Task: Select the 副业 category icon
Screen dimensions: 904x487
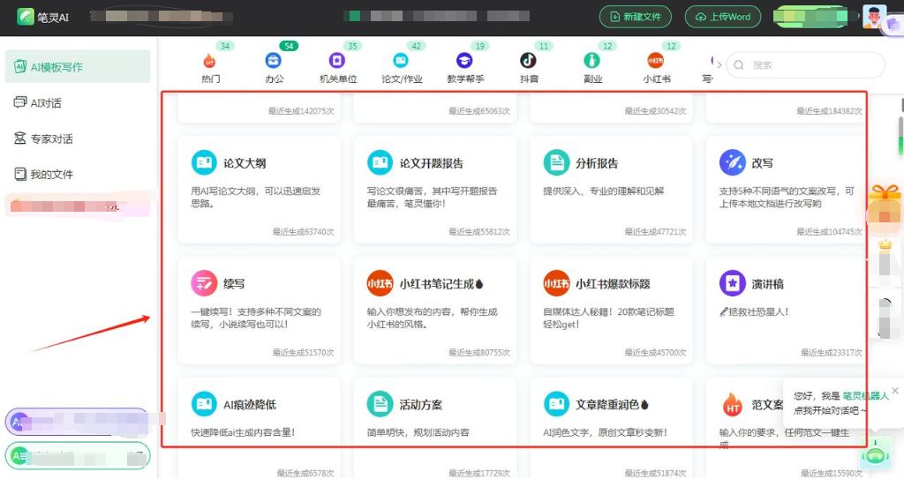Action: (x=591, y=61)
